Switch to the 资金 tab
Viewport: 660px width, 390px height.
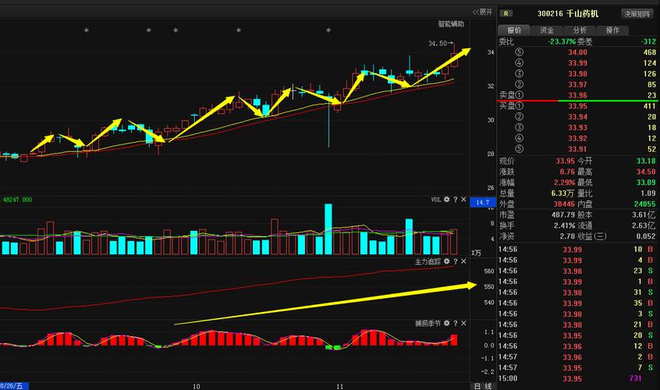pyautogui.click(x=547, y=30)
